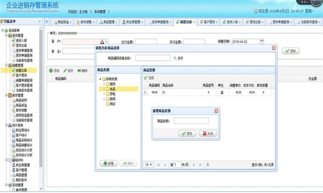Image resolution: width=323 pixels, height=193 pixels.
Task: Collapse the 导航菜单 sidebar with double-arrow icon
Action: coord(39,21)
